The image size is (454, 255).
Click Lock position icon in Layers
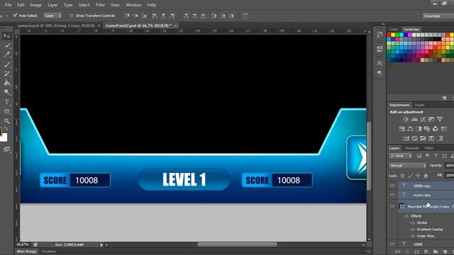click(x=418, y=176)
